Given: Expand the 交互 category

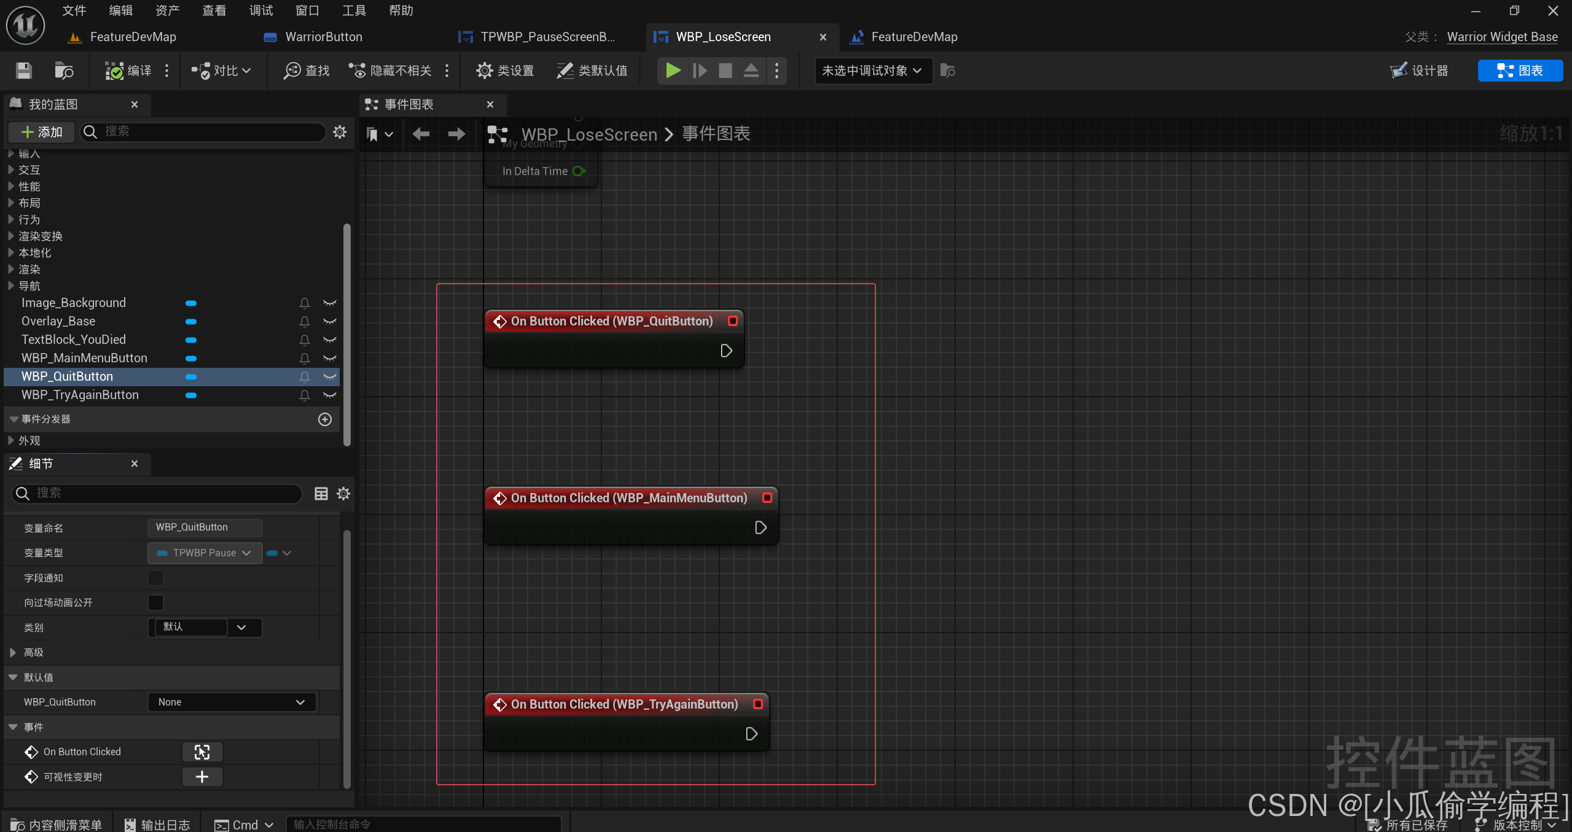Looking at the screenshot, I should 11,169.
